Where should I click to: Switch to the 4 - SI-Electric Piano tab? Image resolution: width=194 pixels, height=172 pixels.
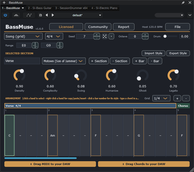(x=104, y=8)
